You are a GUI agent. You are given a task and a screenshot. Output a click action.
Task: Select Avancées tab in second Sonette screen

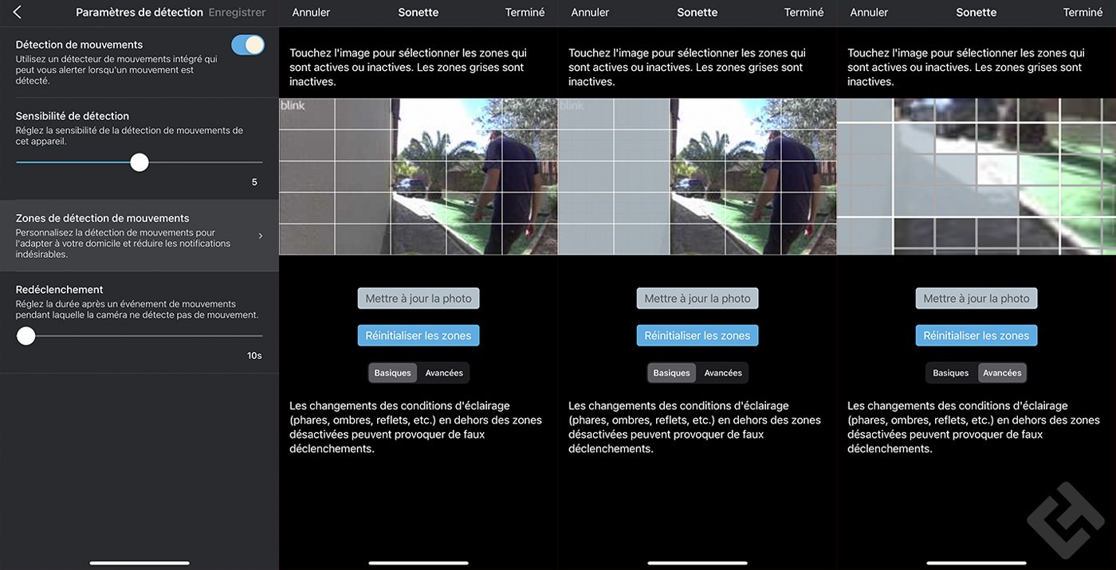pos(723,373)
